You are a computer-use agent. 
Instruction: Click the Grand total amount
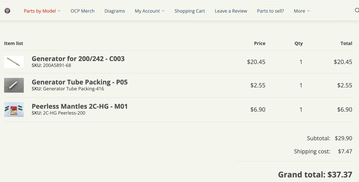340,174
